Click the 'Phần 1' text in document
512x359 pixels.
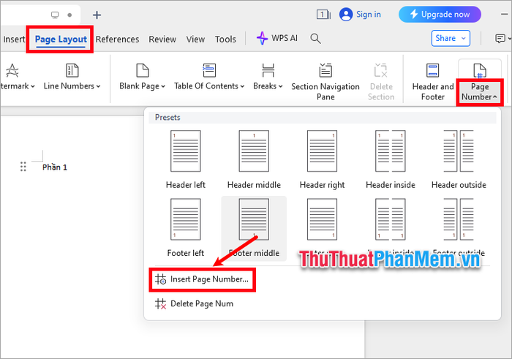coord(55,167)
